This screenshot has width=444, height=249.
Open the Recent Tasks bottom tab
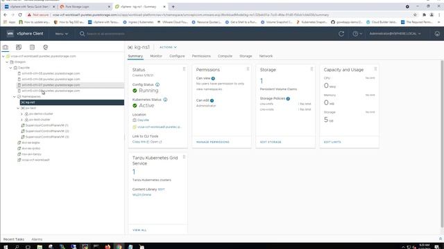[x=14, y=239]
